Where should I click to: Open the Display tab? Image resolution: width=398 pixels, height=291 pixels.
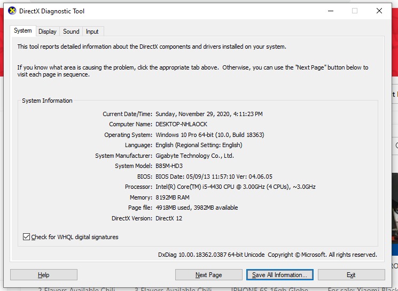click(x=48, y=32)
